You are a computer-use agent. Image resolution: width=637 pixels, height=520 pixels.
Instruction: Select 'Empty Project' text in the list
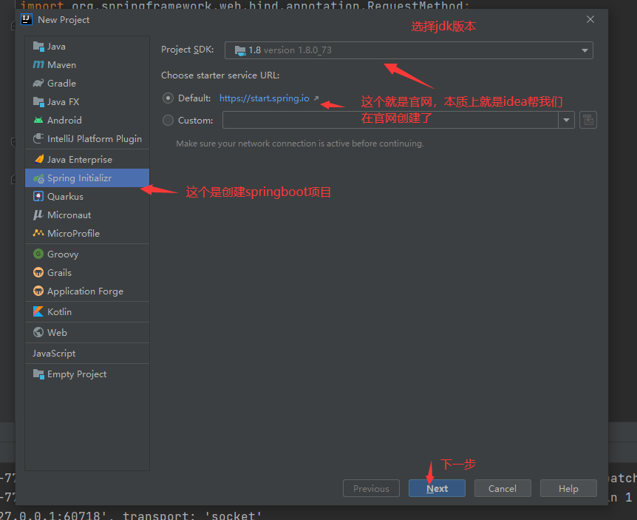[x=77, y=374]
